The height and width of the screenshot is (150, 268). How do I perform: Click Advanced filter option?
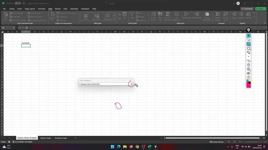click(x=141, y=20)
